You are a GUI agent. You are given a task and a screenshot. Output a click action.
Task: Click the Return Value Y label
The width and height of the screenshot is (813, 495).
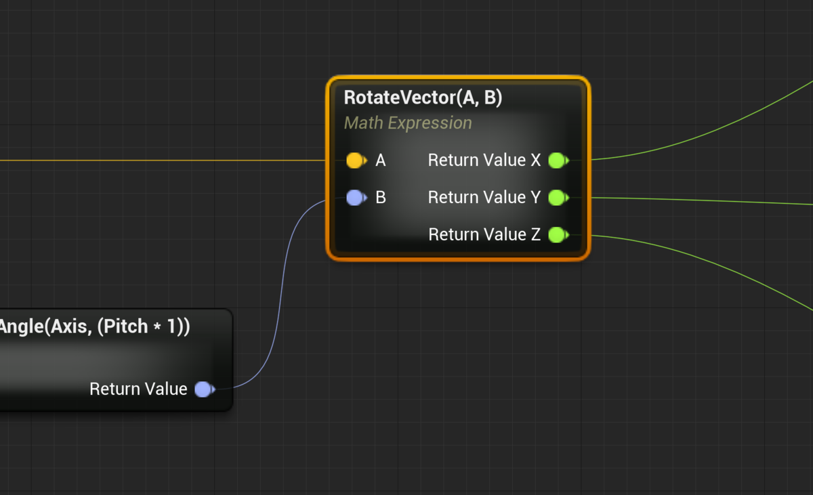[484, 198]
